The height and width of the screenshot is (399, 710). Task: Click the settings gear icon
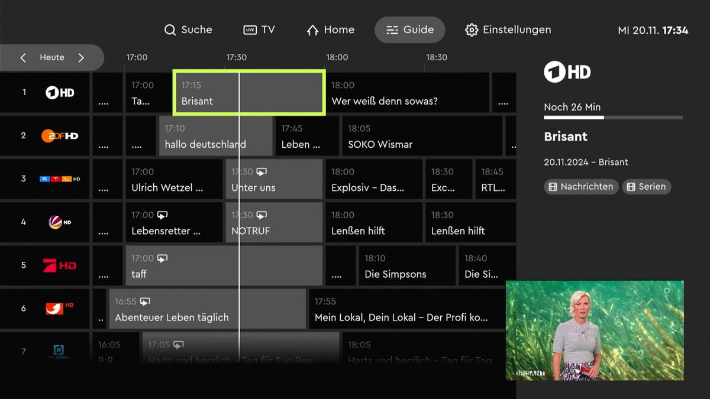coord(472,30)
